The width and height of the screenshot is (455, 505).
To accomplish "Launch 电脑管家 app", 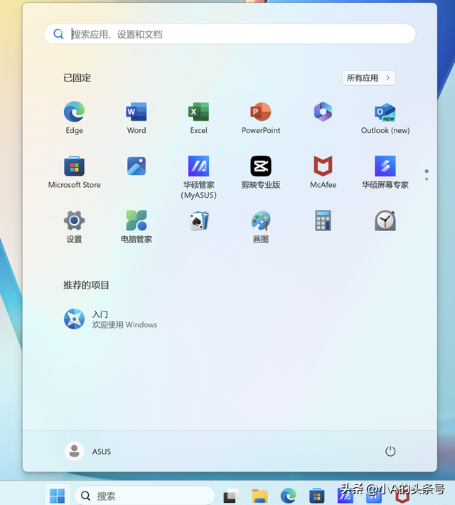I will pos(136,227).
